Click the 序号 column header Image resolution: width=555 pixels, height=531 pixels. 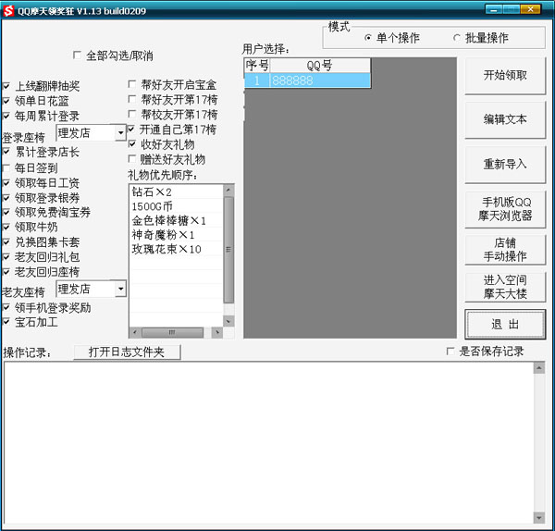pos(257,66)
